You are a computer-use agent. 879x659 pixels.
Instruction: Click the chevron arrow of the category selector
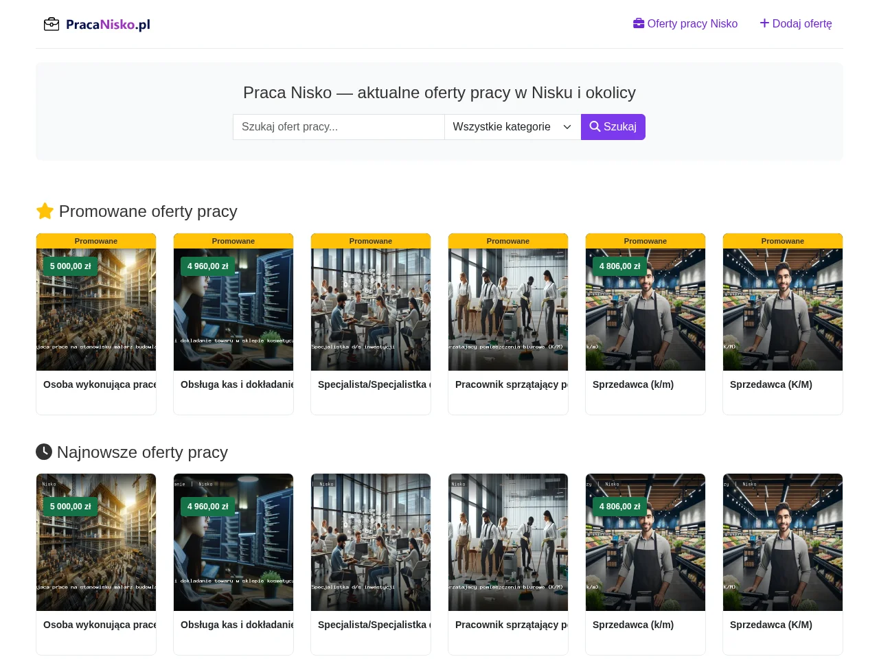coord(567,127)
